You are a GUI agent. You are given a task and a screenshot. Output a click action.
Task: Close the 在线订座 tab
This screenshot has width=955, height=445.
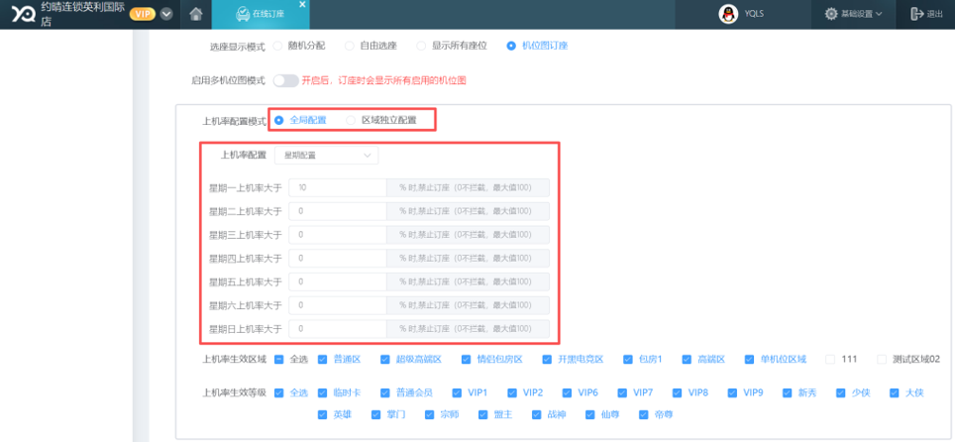click(303, 4)
